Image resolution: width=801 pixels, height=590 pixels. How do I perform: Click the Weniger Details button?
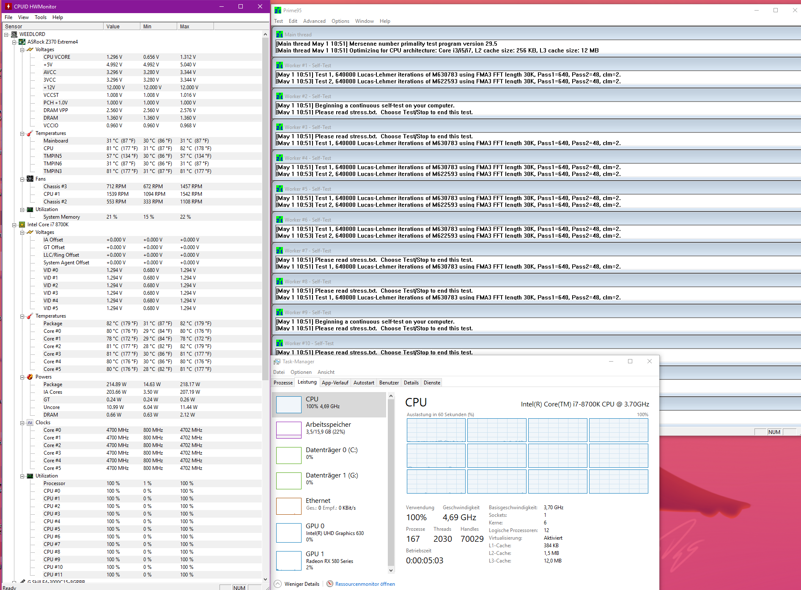pyautogui.click(x=297, y=584)
